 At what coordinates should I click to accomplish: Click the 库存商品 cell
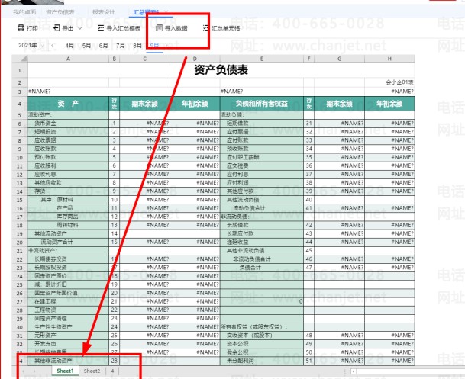[68, 217]
